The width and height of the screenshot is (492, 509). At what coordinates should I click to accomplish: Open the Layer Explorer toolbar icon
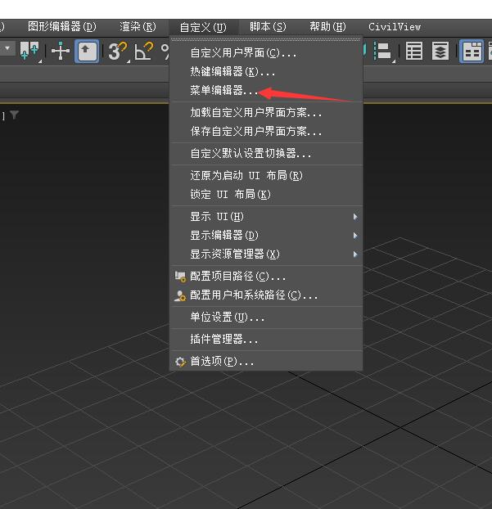(440, 52)
